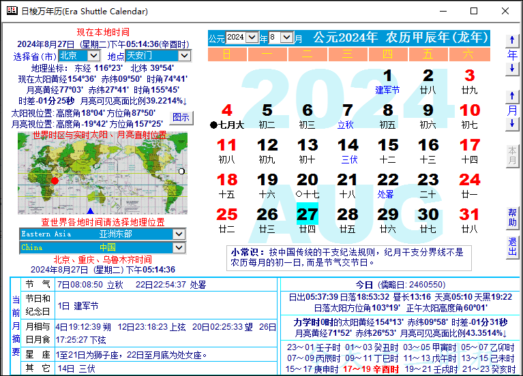
Task: Open the province 北京 dropdown
Action: coord(93,56)
